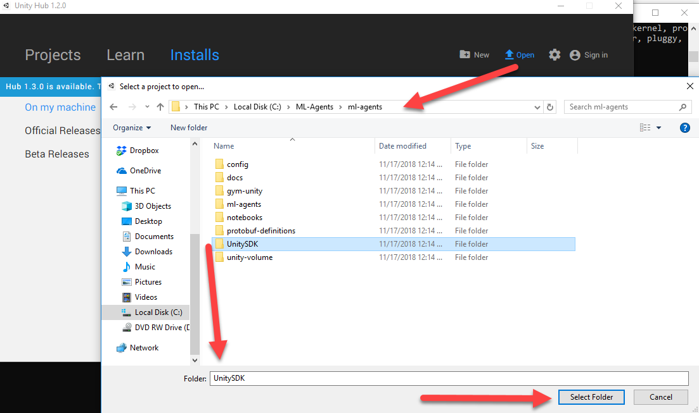Go back with the dialog back arrow
Viewport: 699px width, 413px height.
click(x=113, y=107)
